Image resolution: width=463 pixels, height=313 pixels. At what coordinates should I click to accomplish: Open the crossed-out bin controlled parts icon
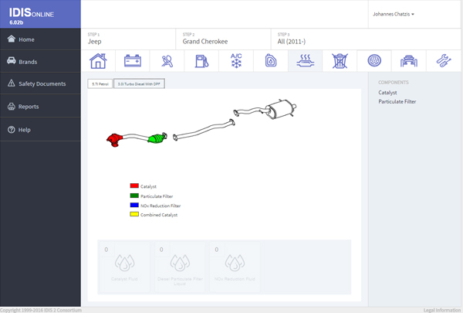pyautogui.click(x=340, y=61)
